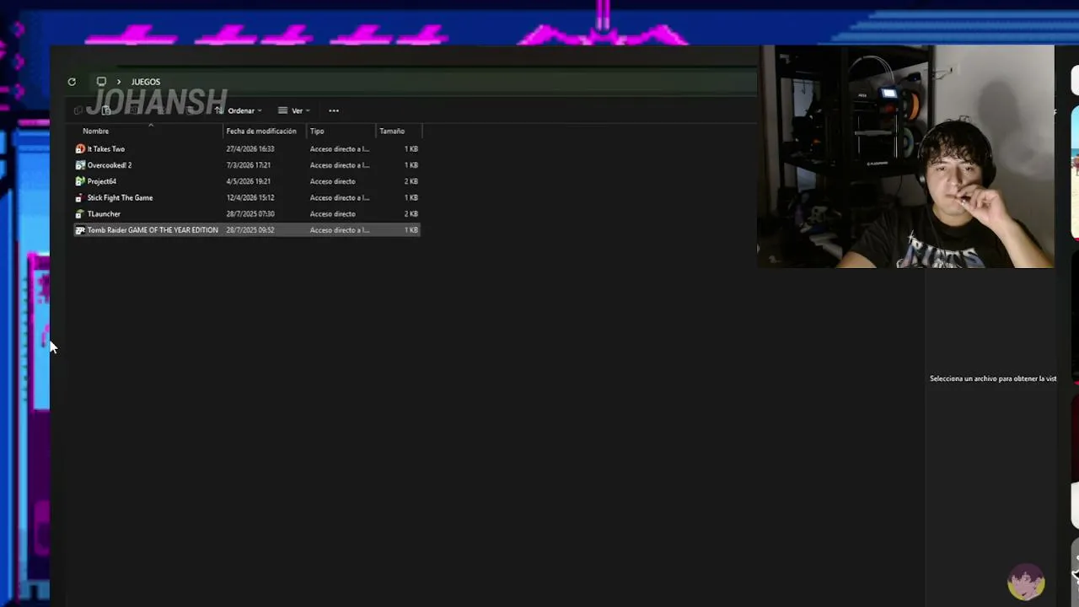Open the three-dots more options menu
1079x607 pixels.
point(334,110)
